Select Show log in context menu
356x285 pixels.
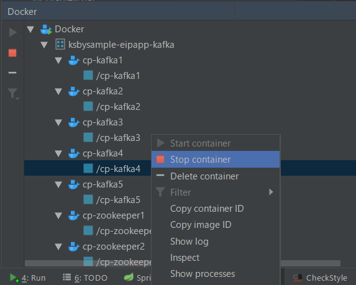(216, 241)
